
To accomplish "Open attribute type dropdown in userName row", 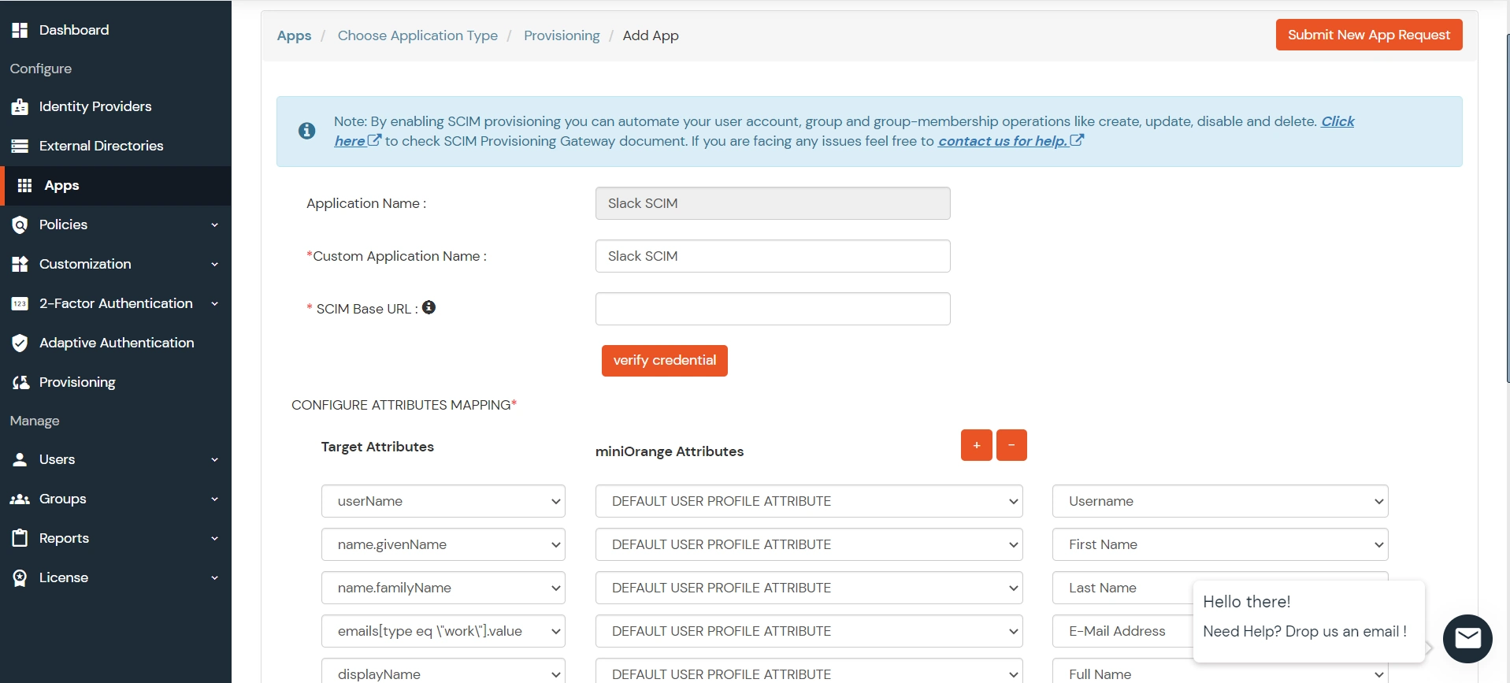I will [809, 501].
